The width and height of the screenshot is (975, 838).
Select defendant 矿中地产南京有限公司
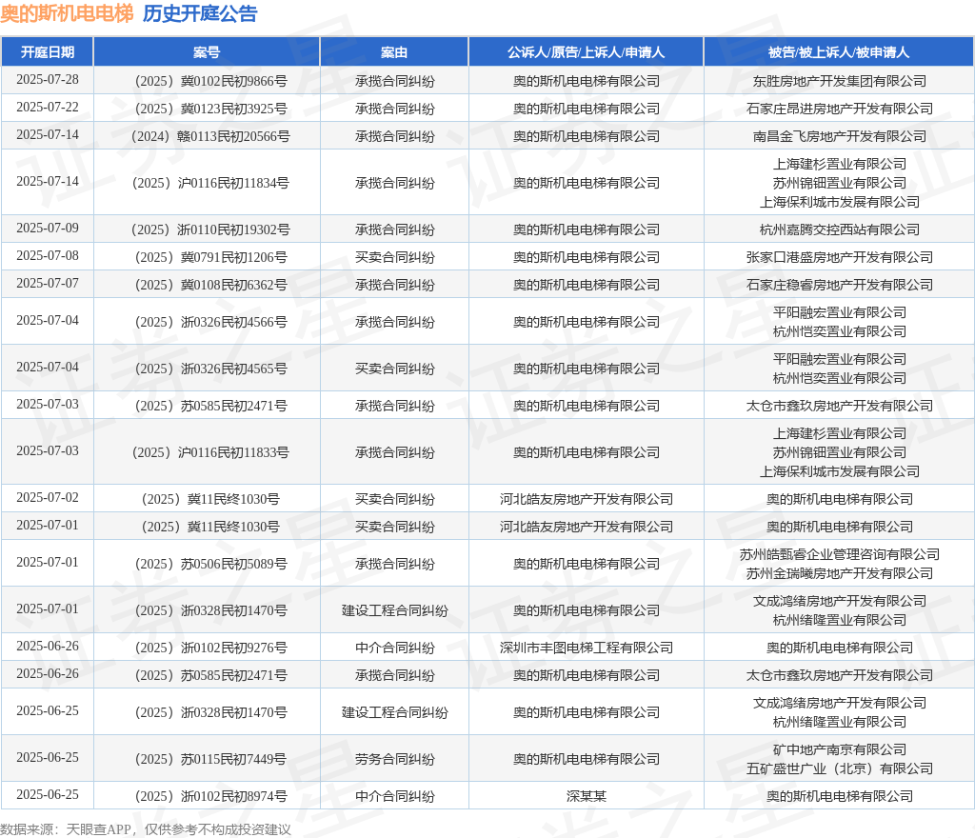click(x=840, y=749)
